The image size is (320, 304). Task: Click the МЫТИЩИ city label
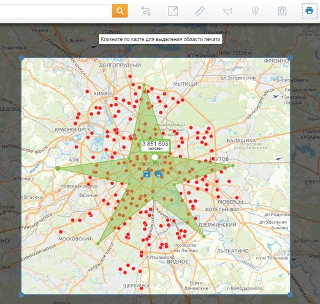coord(185,84)
